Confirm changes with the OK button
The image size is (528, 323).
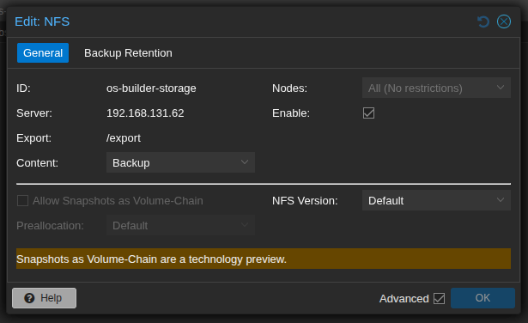tap(482, 298)
